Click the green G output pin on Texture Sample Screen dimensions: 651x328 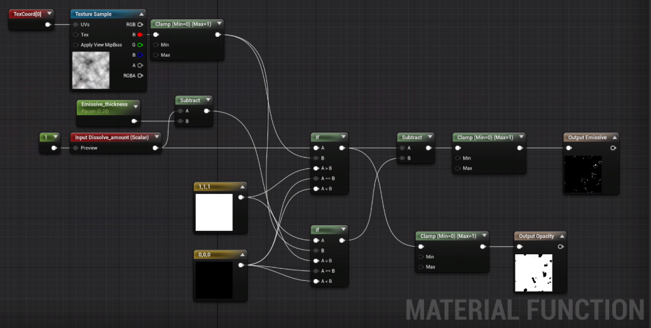click(x=139, y=45)
